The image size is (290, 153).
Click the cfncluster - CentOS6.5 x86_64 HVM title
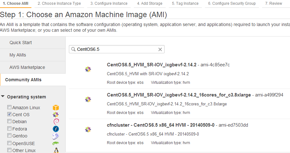click(x=161, y=125)
